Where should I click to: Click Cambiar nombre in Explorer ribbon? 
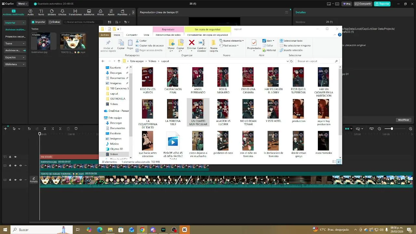coord(201,45)
